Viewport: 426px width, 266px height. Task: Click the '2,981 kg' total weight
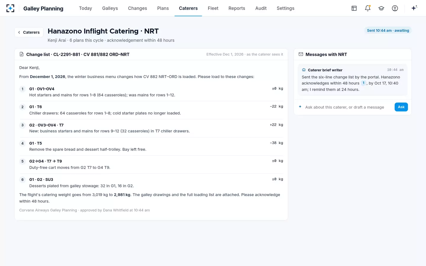coord(122,195)
